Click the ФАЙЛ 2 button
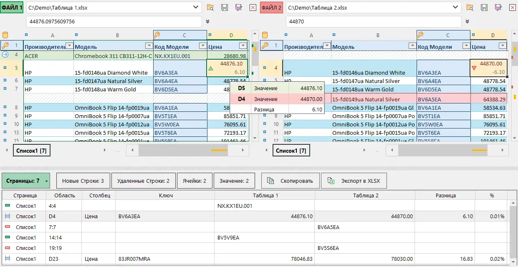518x267 pixels. click(x=271, y=8)
